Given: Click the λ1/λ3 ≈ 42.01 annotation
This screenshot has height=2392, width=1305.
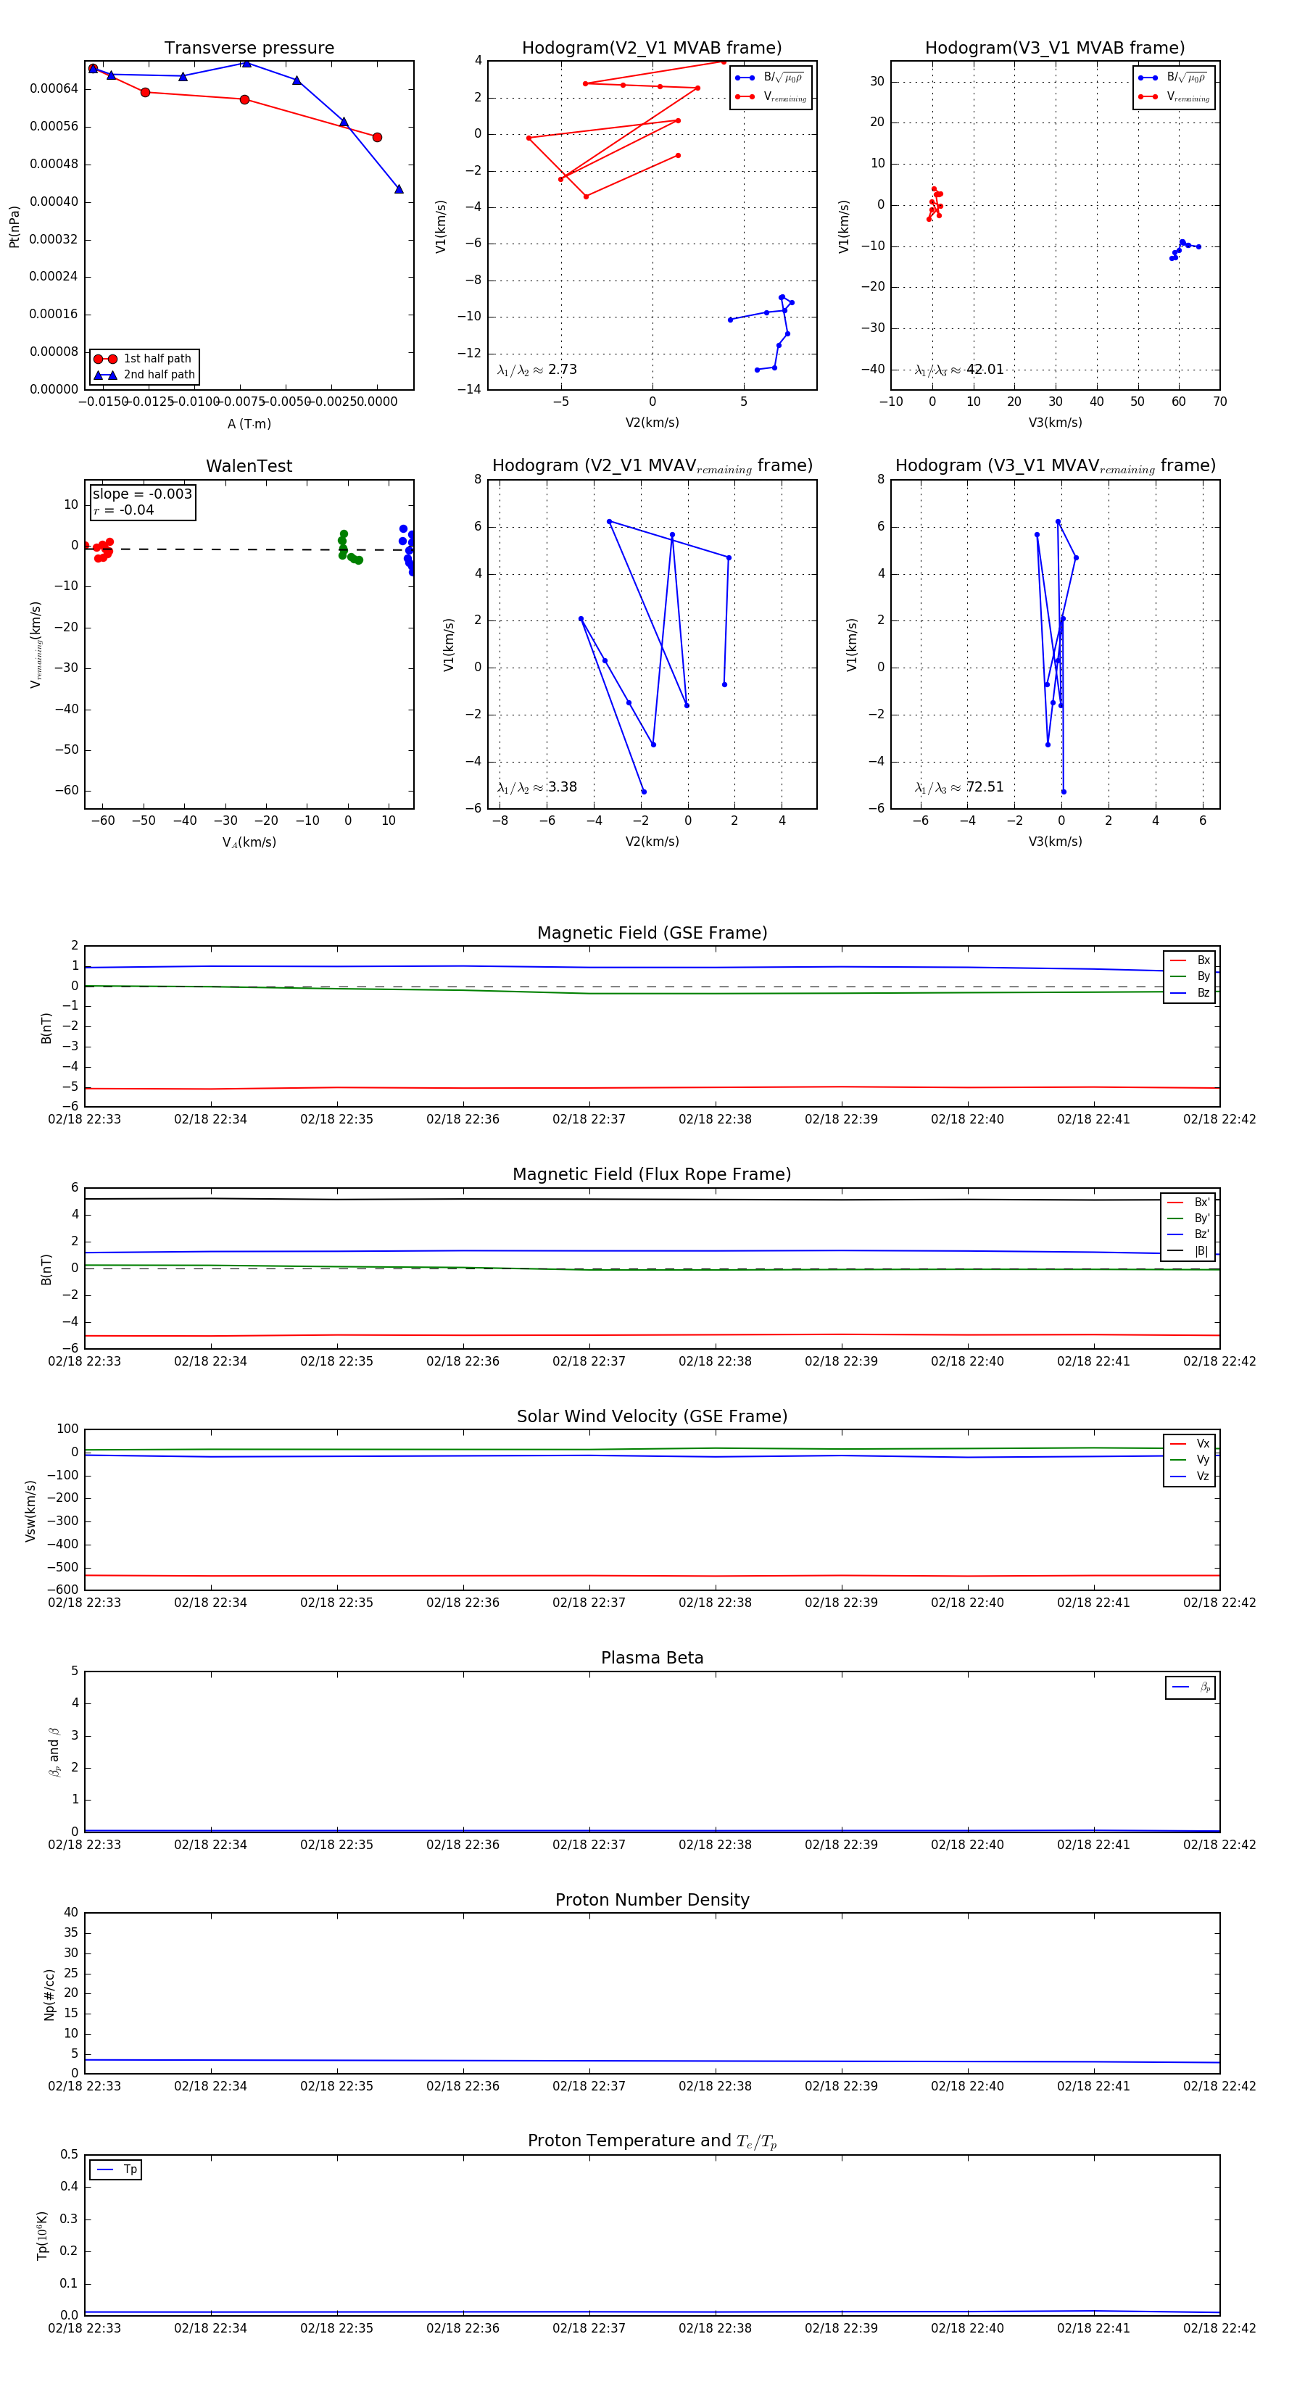Looking at the screenshot, I should pos(959,370).
